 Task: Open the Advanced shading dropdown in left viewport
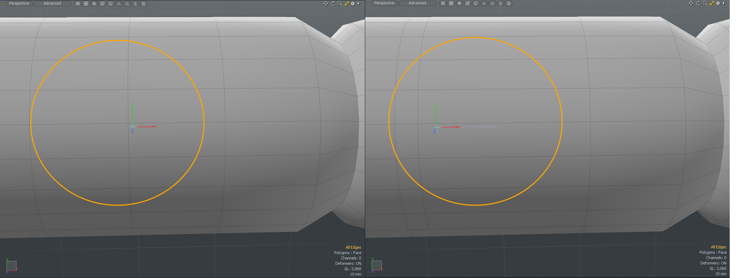[x=52, y=4]
